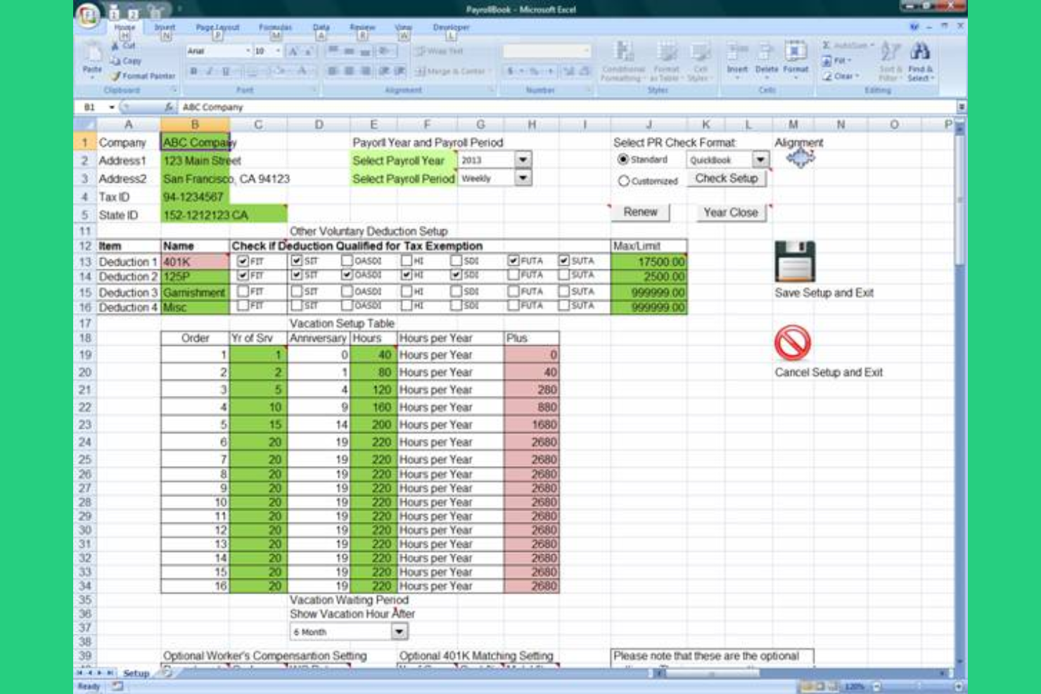Click the Alignment four-arrow icon
1041x694 pixels.
[800, 159]
